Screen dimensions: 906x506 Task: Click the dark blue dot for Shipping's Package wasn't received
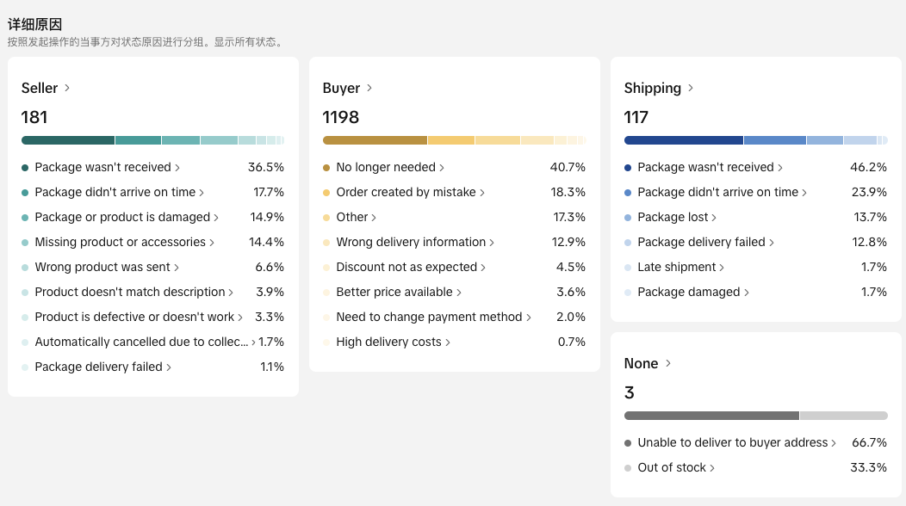629,168
